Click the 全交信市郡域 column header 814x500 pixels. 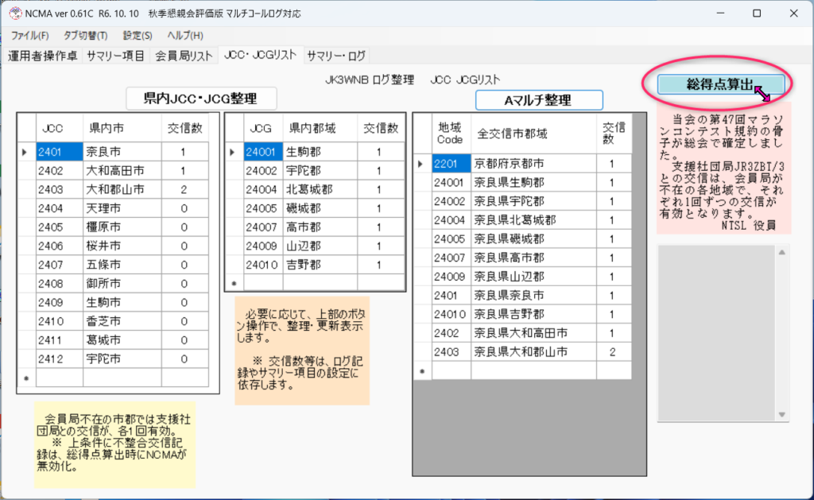coord(511,133)
